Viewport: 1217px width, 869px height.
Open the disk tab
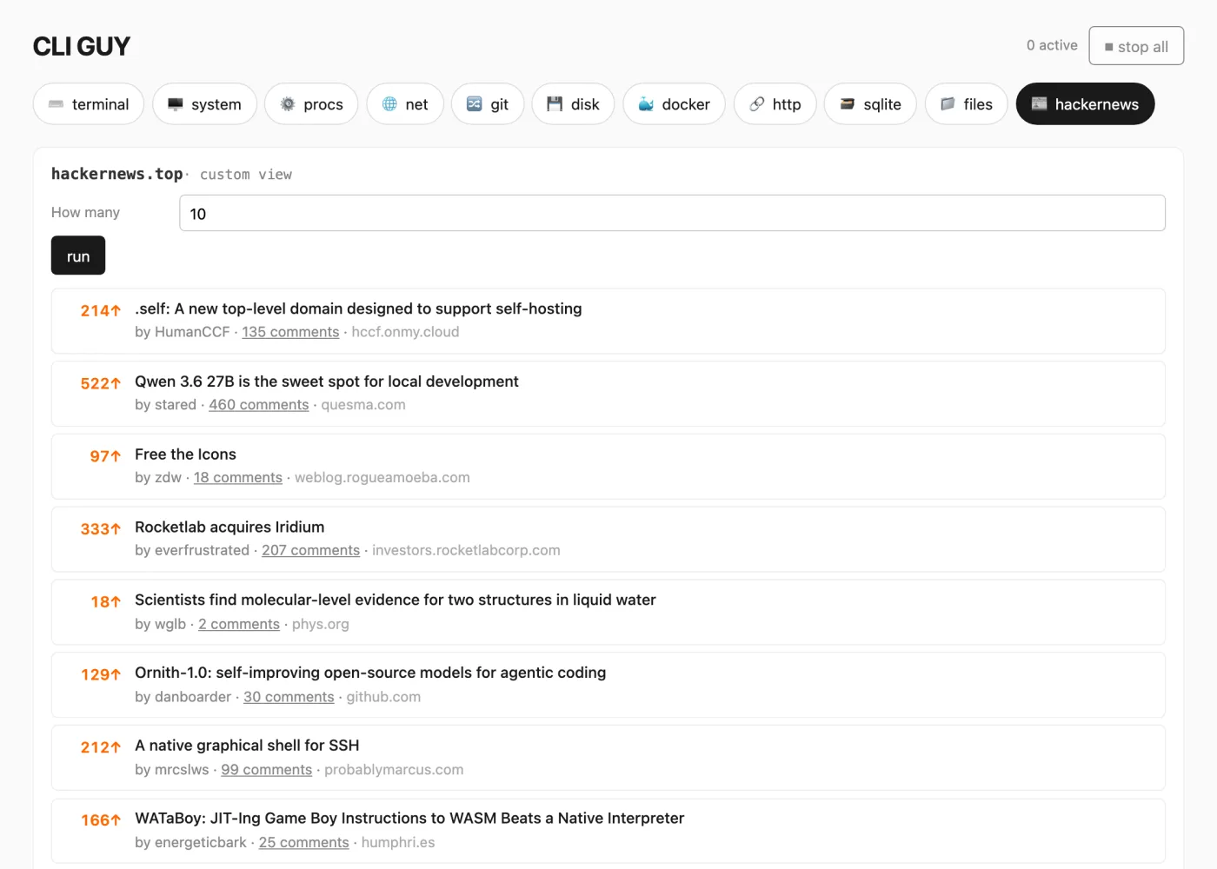[573, 104]
